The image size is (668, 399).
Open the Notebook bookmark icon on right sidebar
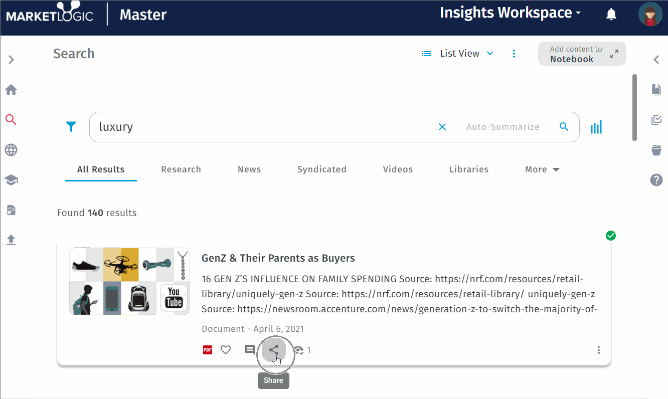pyautogui.click(x=656, y=89)
